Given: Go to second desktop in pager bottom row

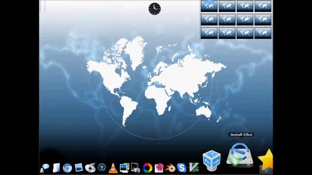Looking at the screenshot, I should 227,33.
